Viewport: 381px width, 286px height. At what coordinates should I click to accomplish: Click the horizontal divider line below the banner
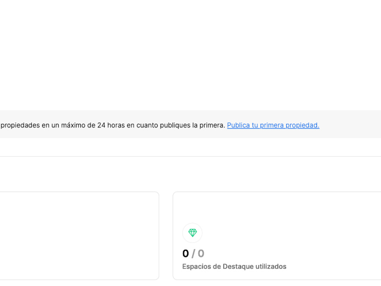pos(190,156)
